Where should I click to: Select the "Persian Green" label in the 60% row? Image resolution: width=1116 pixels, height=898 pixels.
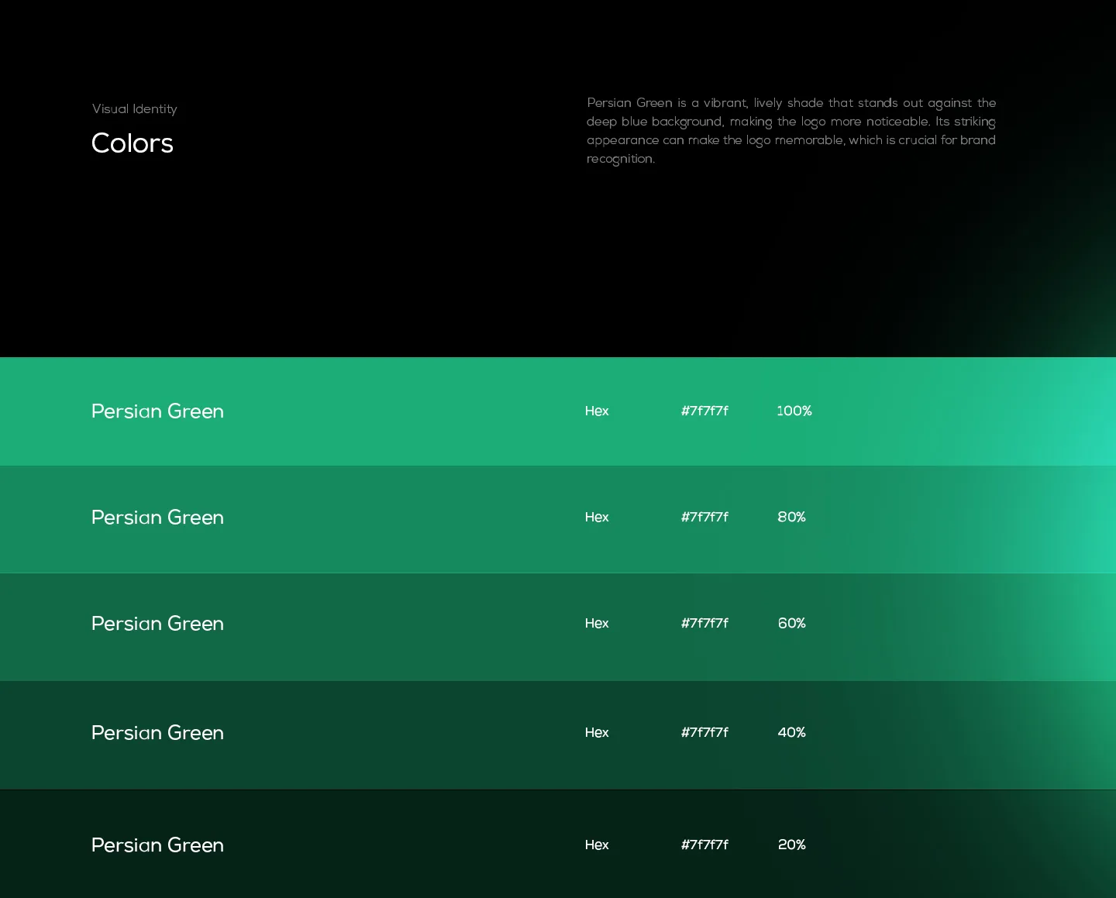click(157, 624)
